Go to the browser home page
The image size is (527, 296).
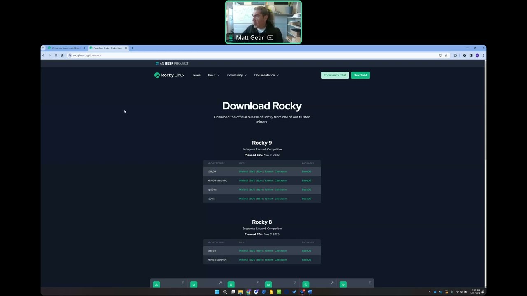(x=62, y=55)
